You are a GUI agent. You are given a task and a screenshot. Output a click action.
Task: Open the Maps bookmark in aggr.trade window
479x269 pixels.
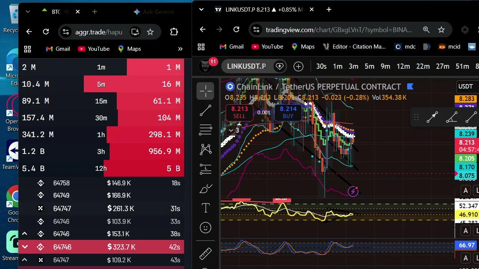pos(129,49)
